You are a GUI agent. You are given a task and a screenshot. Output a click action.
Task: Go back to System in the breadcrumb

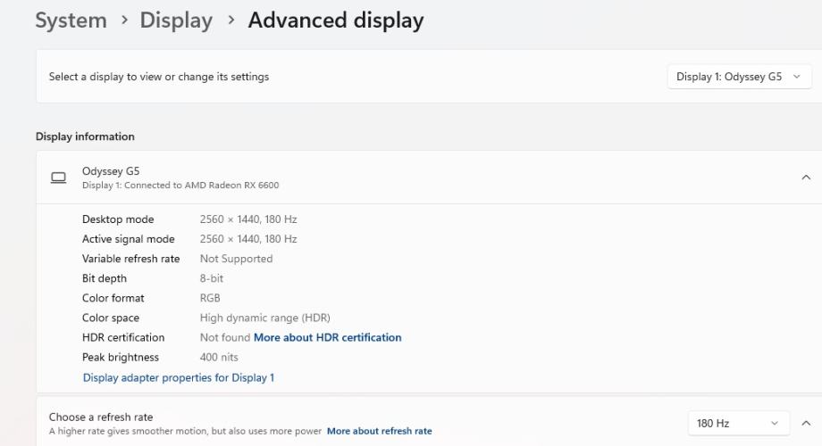point(71,20)
